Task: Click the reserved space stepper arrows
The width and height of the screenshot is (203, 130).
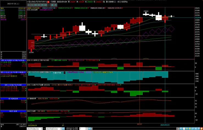Action: click(86, 129)
